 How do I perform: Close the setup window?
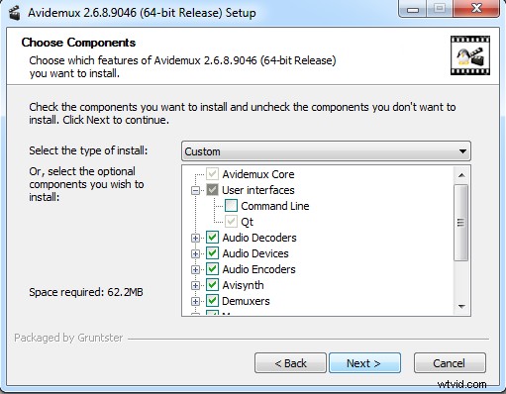476,9
